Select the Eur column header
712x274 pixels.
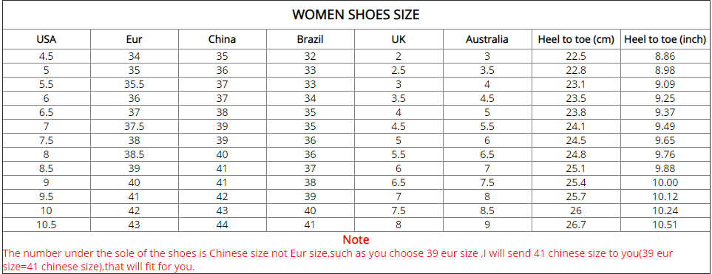tap(135, 39)
